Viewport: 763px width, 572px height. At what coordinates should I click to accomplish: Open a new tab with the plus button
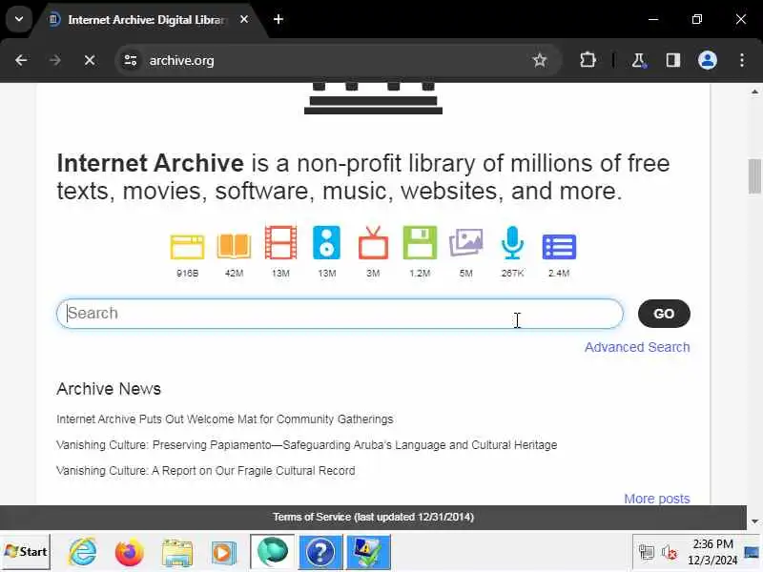click(x=278, y=19)
